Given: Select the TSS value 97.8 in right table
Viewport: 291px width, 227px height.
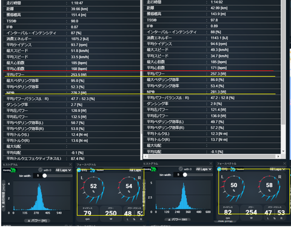Looking at the screenshot, I should [214, 20].
